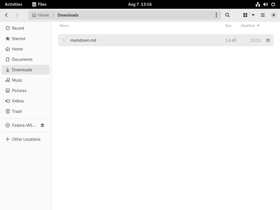Sort by the Modified column header
This screenshot has height=210, width=280.
pos(250,25)
